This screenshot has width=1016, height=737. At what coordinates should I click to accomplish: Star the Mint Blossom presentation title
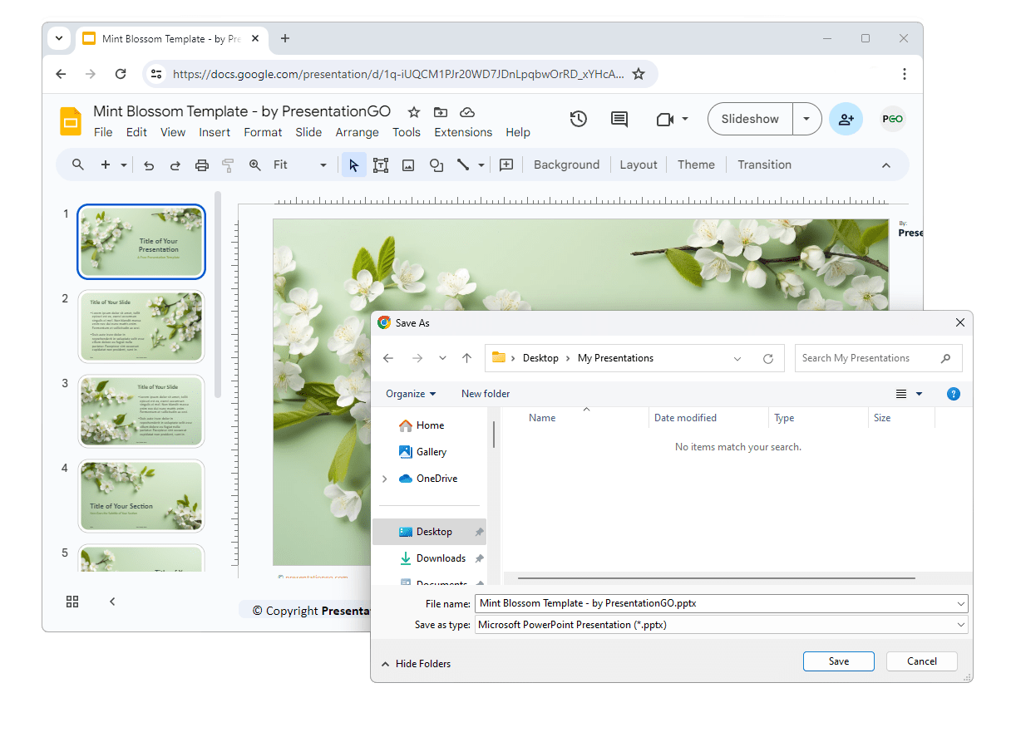[414, 112]
